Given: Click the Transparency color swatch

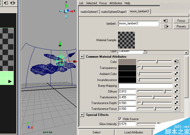Looking at the screenshot, I should [127, 68].
